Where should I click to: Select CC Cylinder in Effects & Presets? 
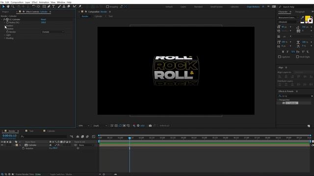point(291,103)
